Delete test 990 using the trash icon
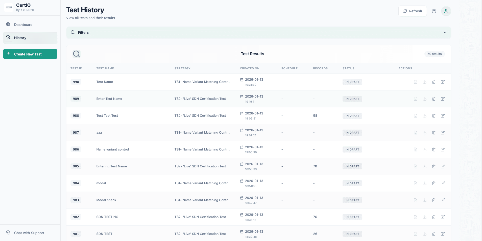The image size is (482, 241). click(x=434, y=82)
